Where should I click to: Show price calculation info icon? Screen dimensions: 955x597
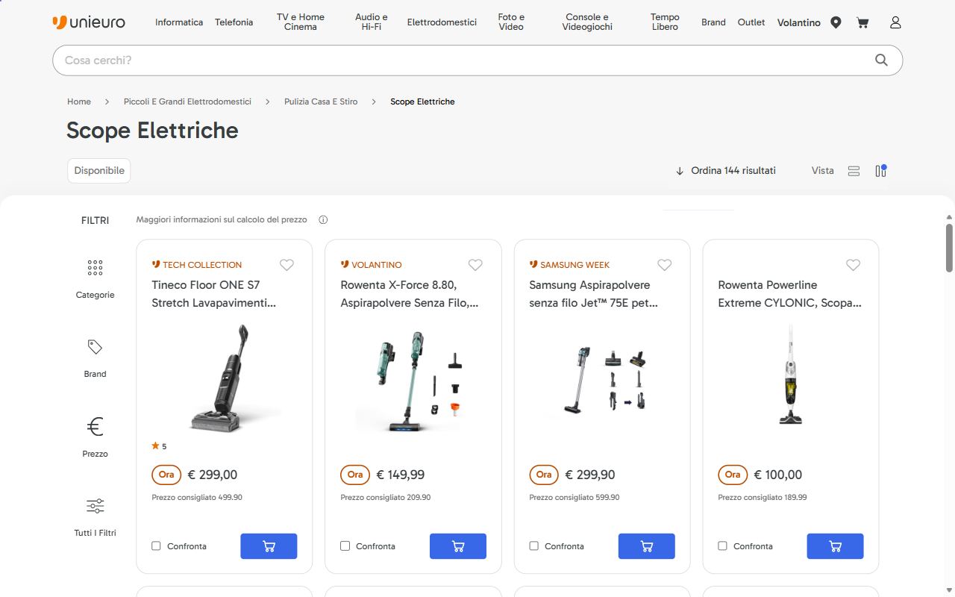pyautogui.click(x=323, y=220)
